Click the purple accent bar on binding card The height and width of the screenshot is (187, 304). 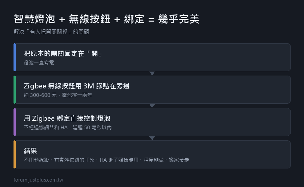[x=15, y=122]
